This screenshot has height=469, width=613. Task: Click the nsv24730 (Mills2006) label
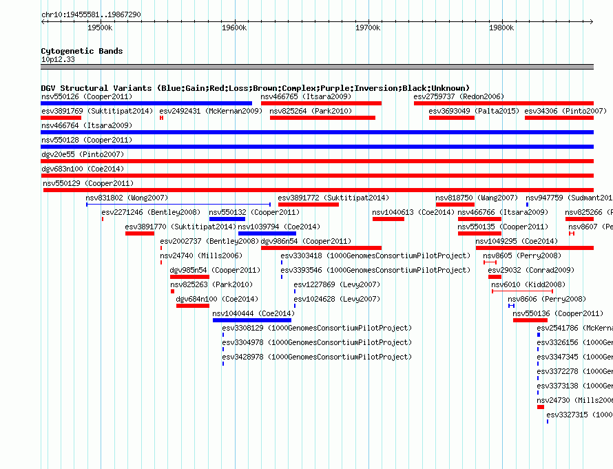coord(574,400)
